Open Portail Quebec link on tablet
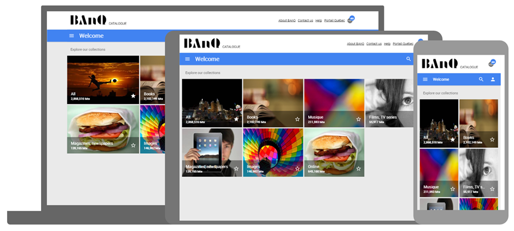 403,43
